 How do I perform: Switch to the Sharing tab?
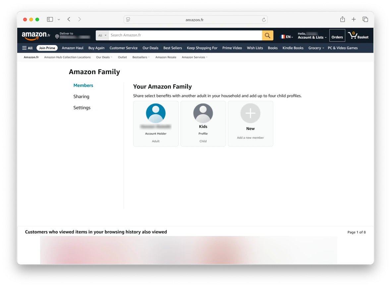81,97
